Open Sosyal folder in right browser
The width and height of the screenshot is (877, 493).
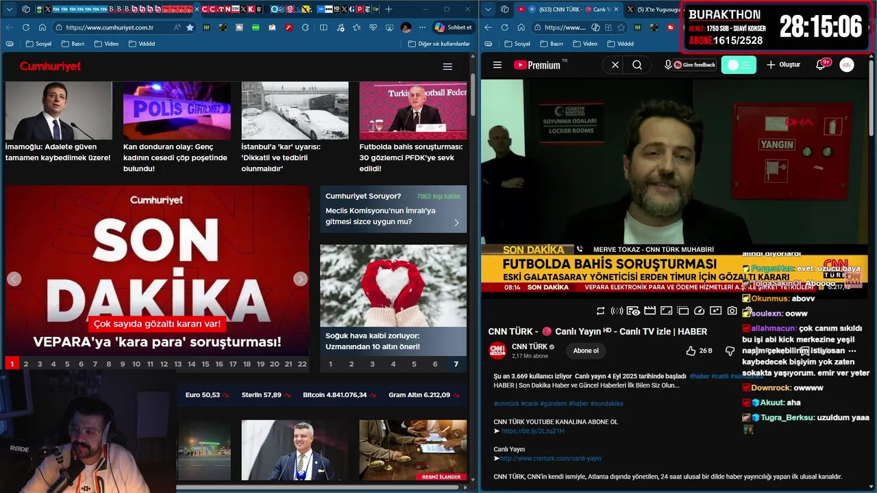click(517, 44)
